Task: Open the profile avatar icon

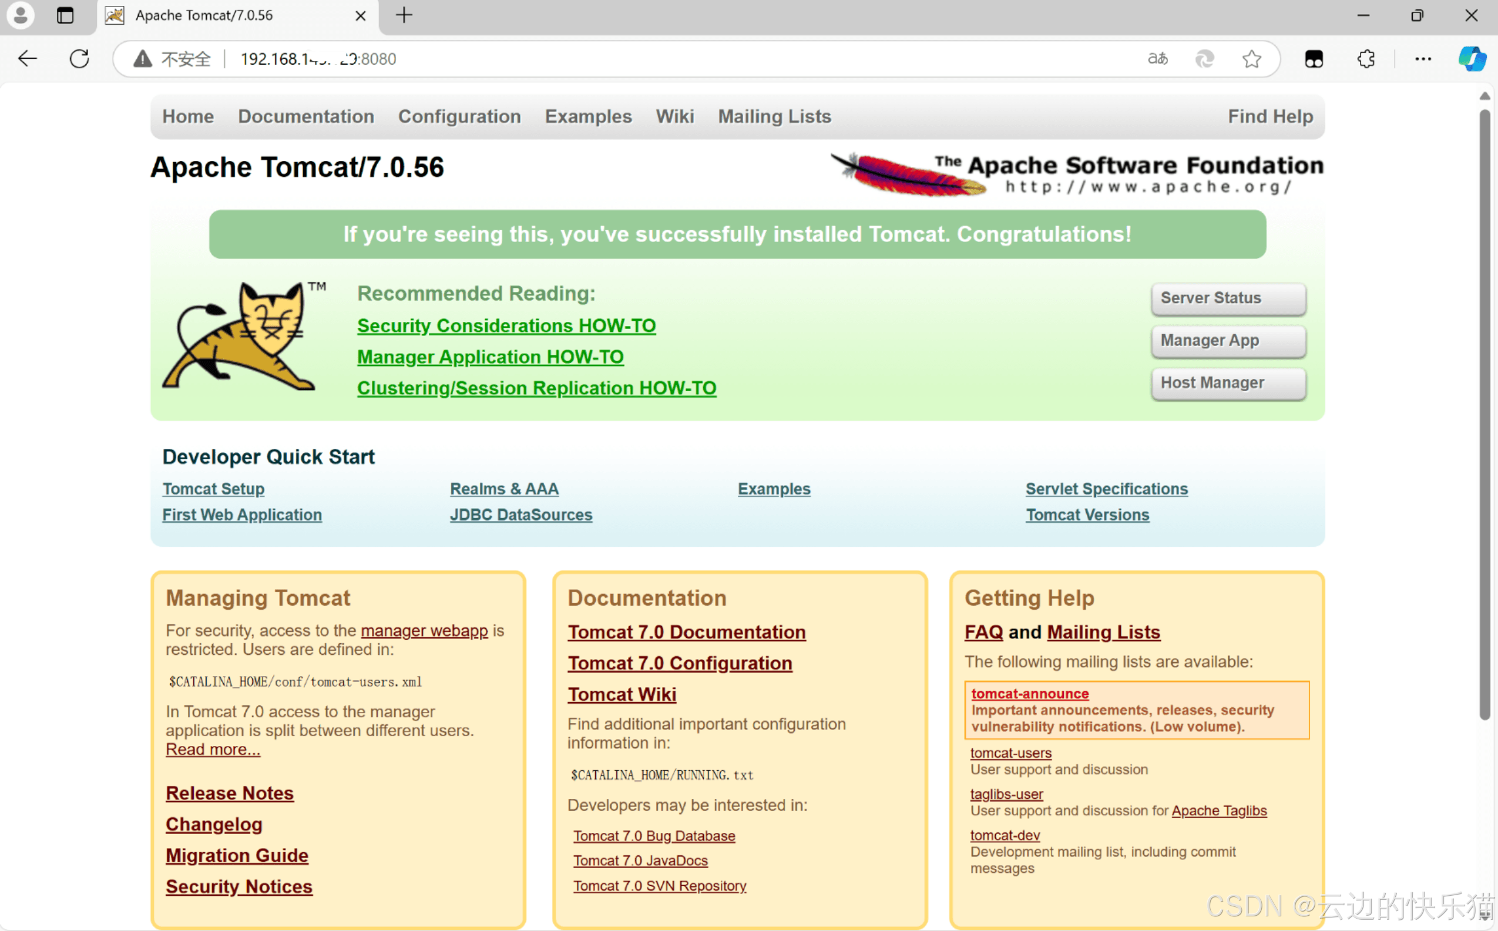Action: (21, 15)
